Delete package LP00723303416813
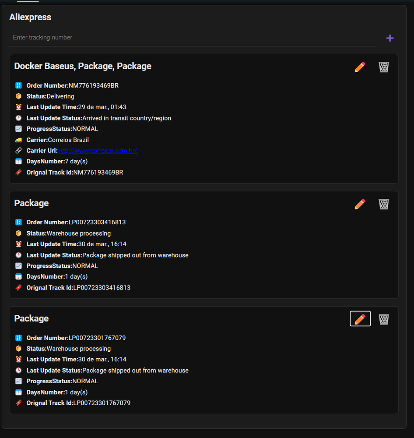Image resolution: width=414 pixels, height=438 pixels. coord(384,204)
